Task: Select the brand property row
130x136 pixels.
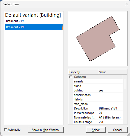Action: click(98, 86)
